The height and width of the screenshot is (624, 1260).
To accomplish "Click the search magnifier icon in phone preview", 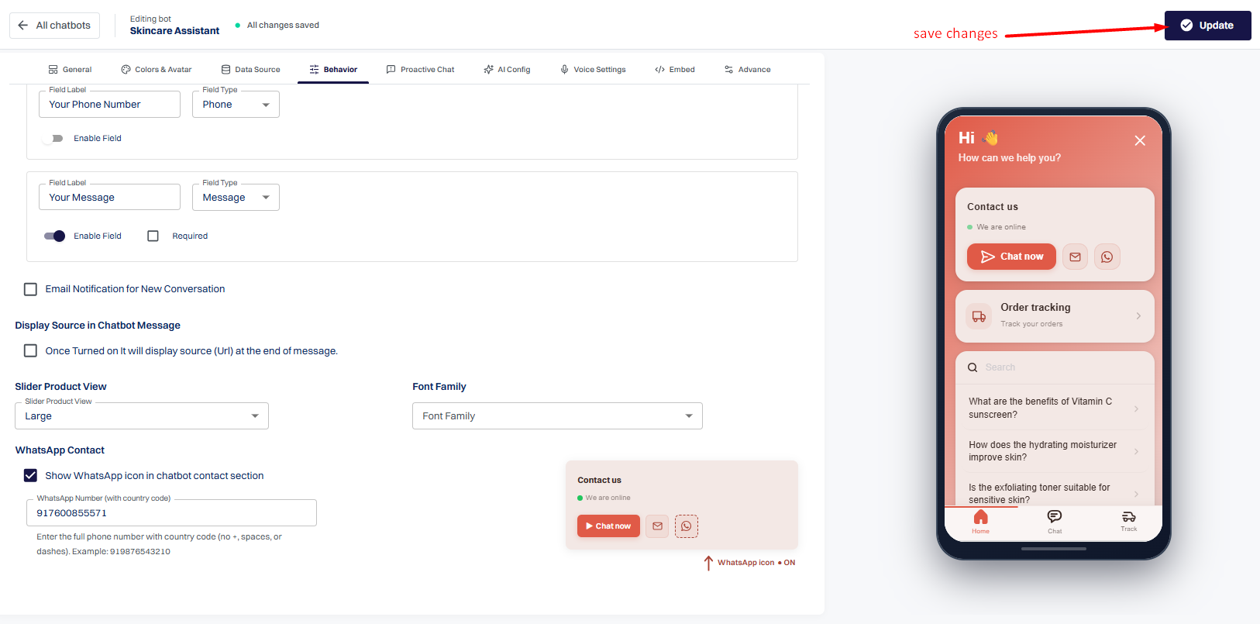I will pos(973,367).
